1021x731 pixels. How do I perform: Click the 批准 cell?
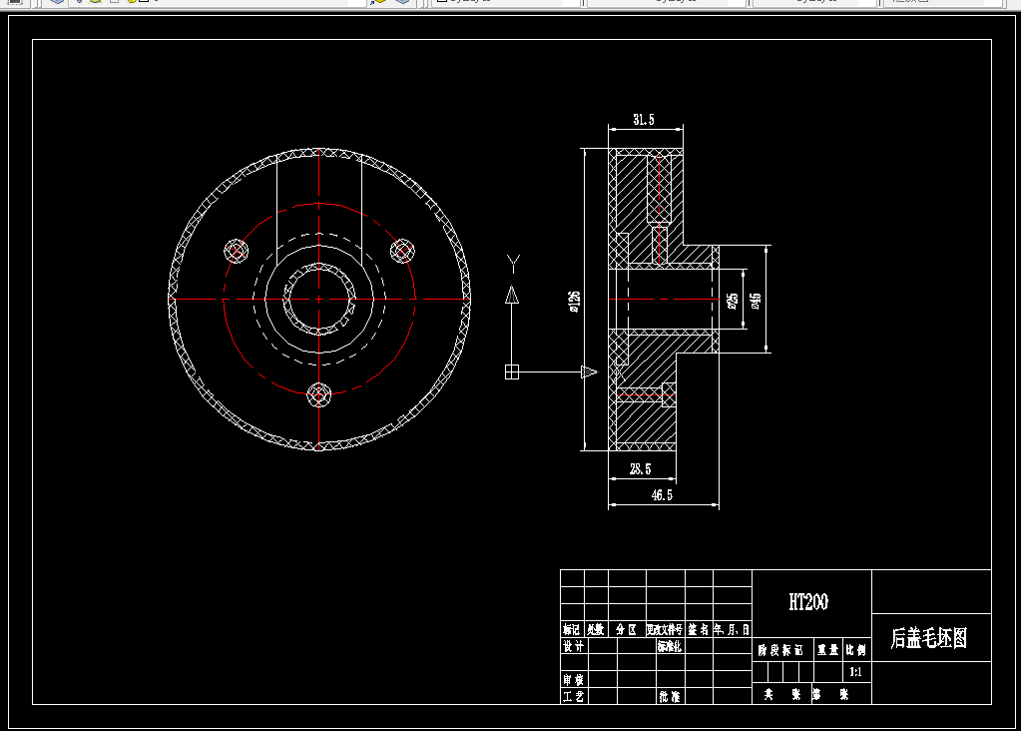(x=670, y=696)
